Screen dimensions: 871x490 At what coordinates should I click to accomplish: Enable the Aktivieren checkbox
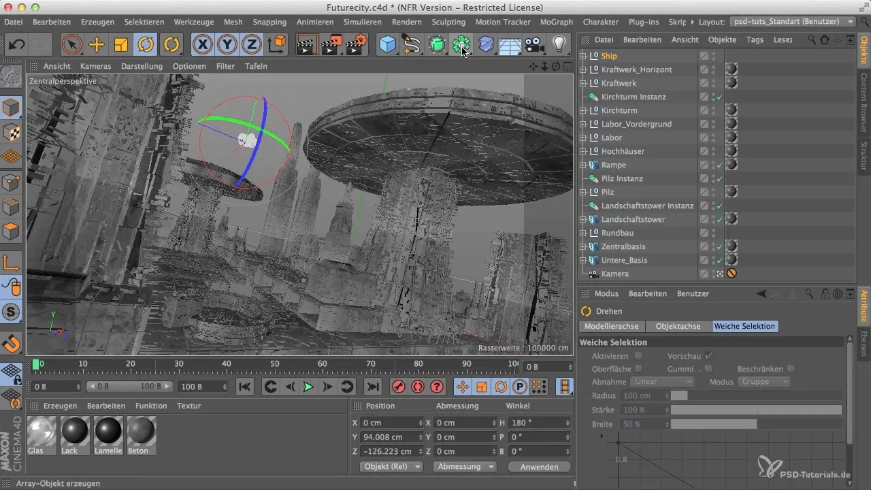coord(638,355)
